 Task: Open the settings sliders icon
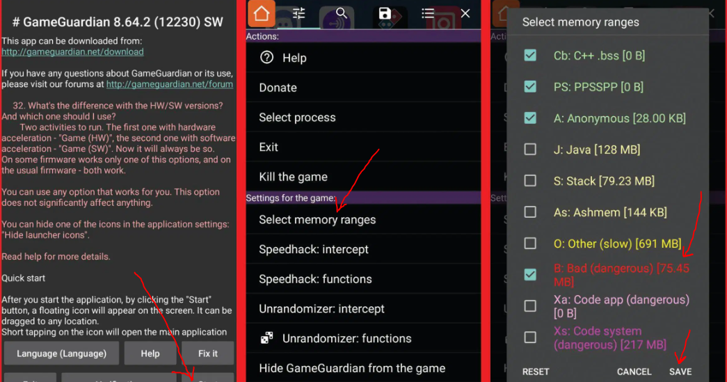(x=299, y=13)
